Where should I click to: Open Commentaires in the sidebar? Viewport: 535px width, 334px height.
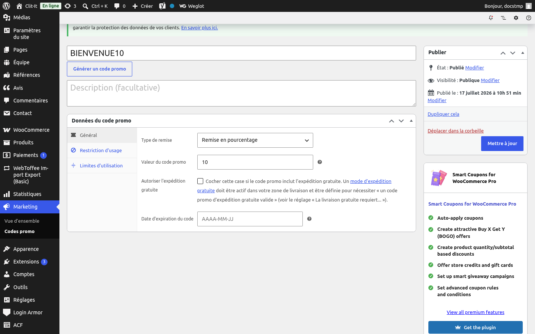click(30, 101)
